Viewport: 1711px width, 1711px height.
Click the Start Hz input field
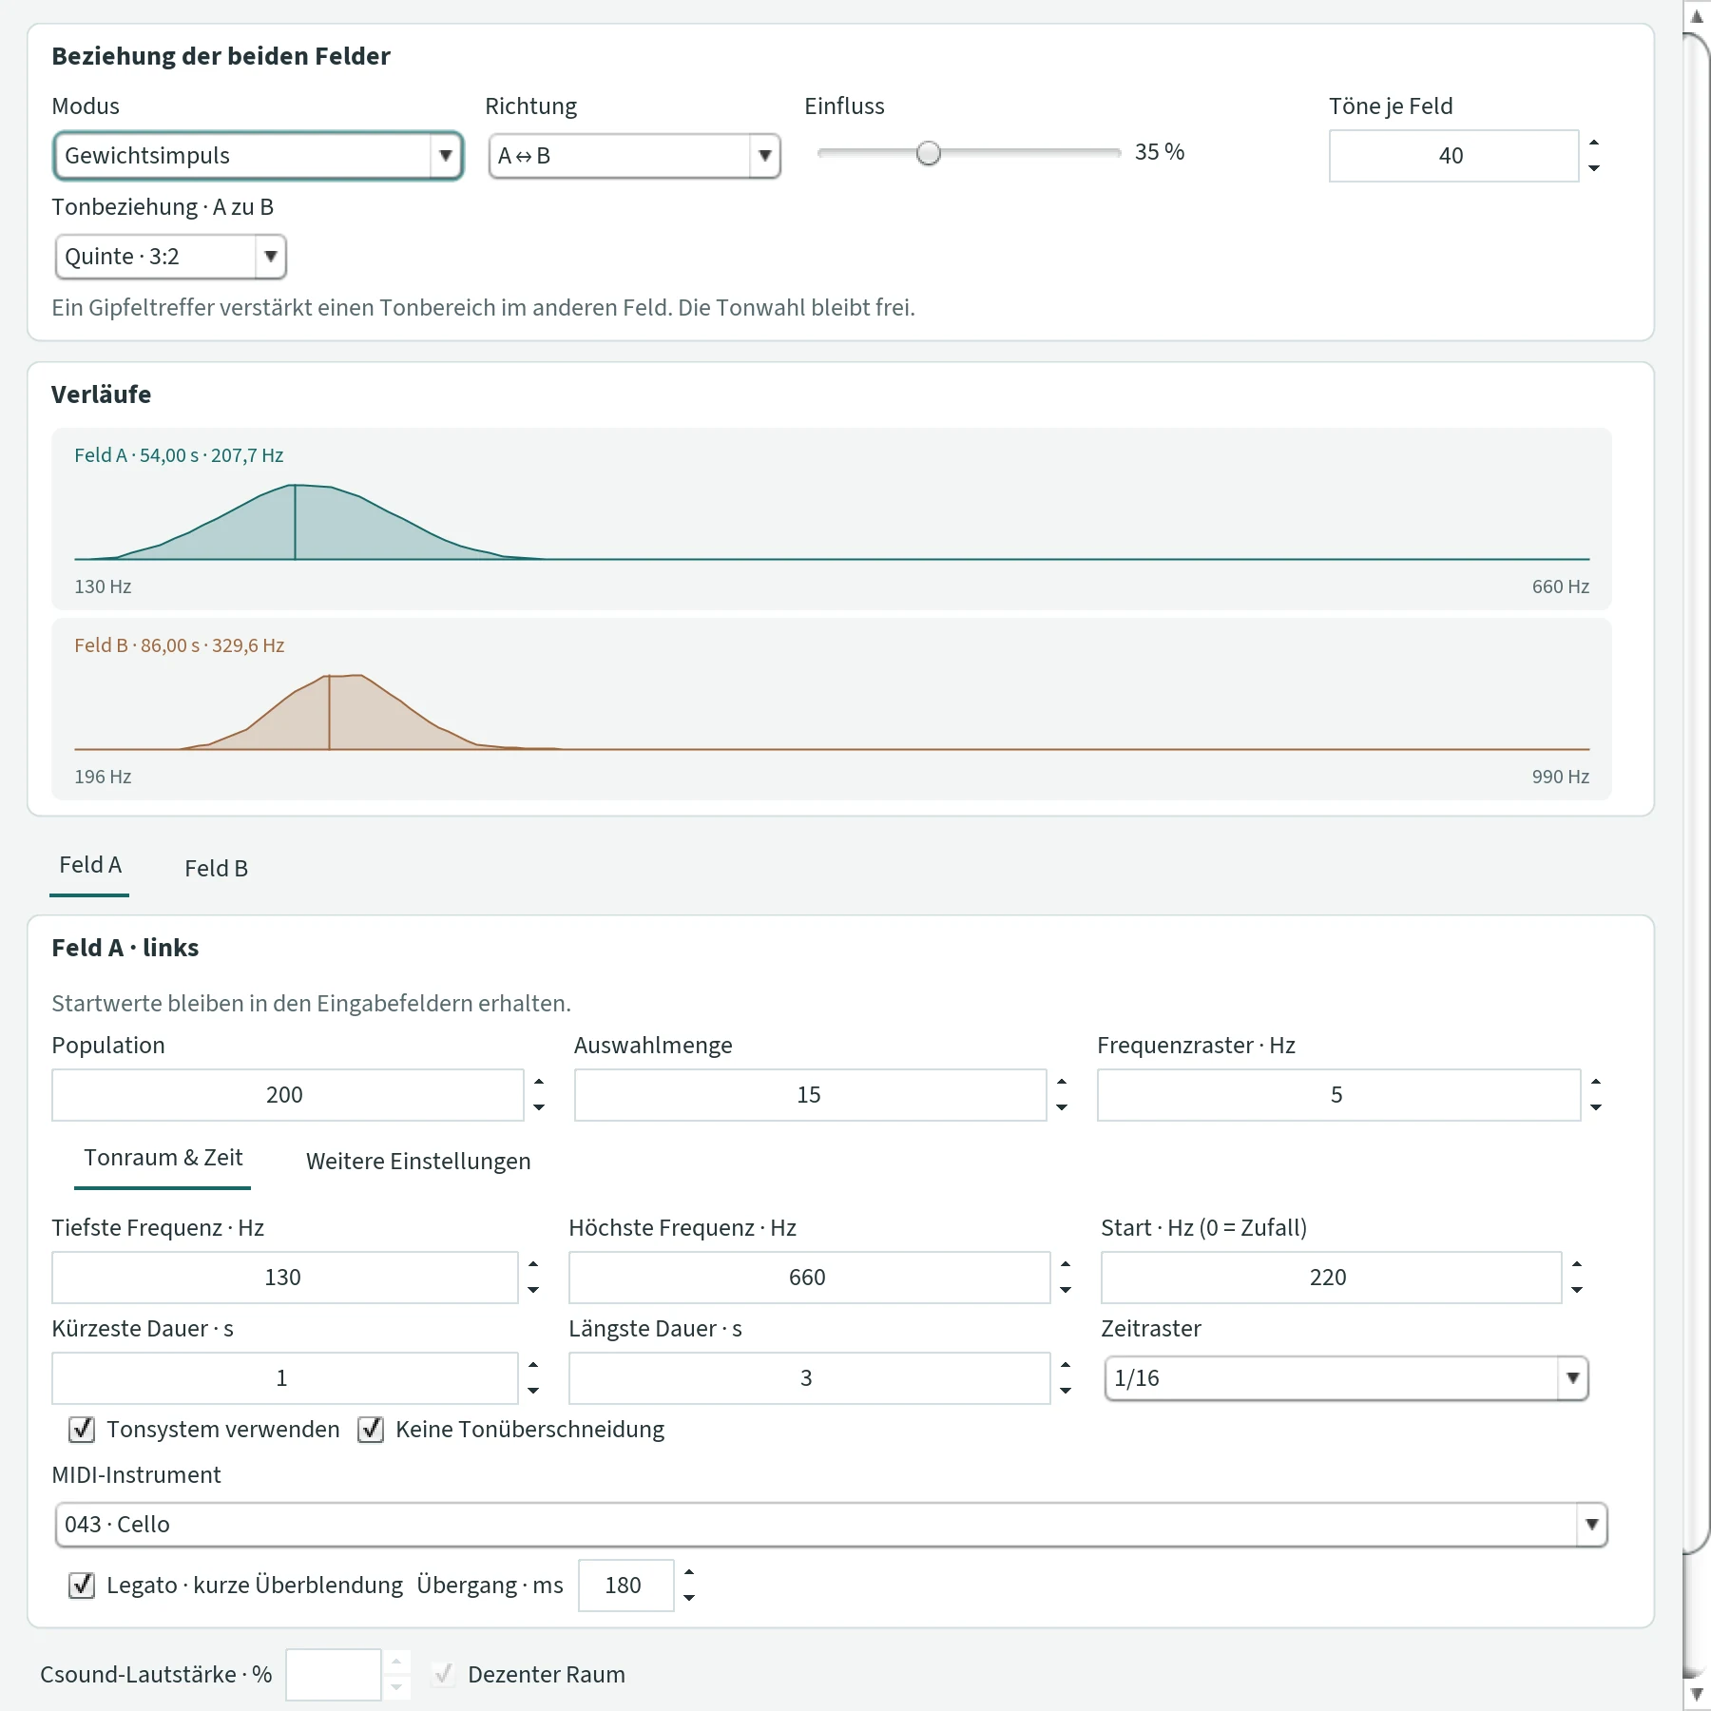[x=1331, y=1278]
